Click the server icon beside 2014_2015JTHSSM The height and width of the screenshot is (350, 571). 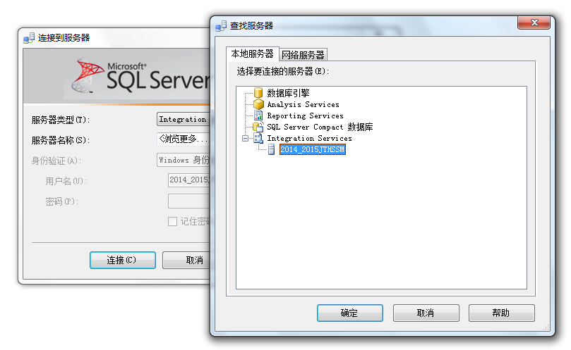pyautogui.click(x=271, y=149)
